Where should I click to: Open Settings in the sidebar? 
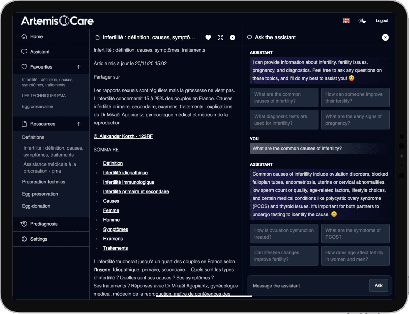[x=51, y=239]
